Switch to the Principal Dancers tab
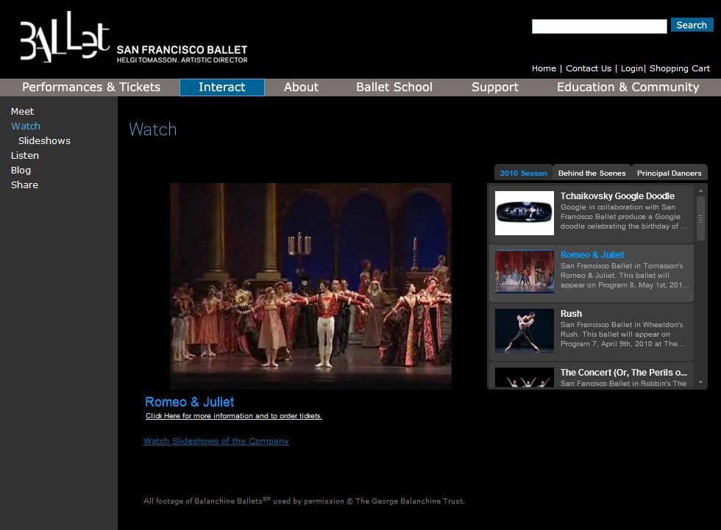 click(669, 173)
